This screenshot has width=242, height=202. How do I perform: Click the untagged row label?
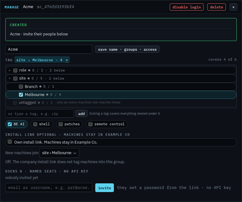coord(27,103)
